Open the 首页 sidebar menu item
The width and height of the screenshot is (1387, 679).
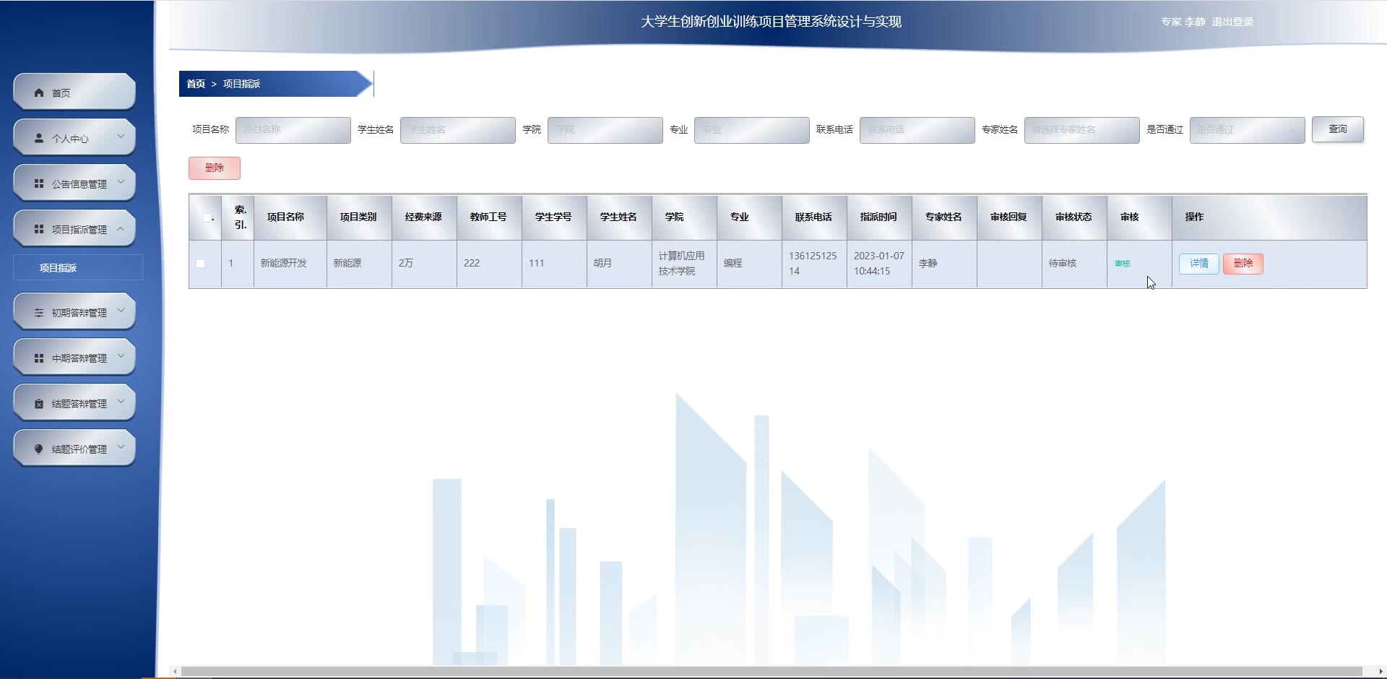pos(74,92)
